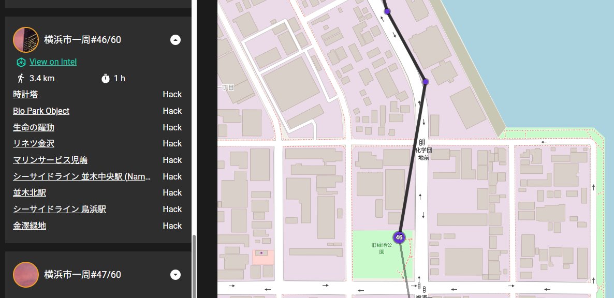Image resolution: width=614 pixels, height=298 pixels.
Task: Click the 横浜市一周#47/60 mission title
Action: [x=83, y=275]
